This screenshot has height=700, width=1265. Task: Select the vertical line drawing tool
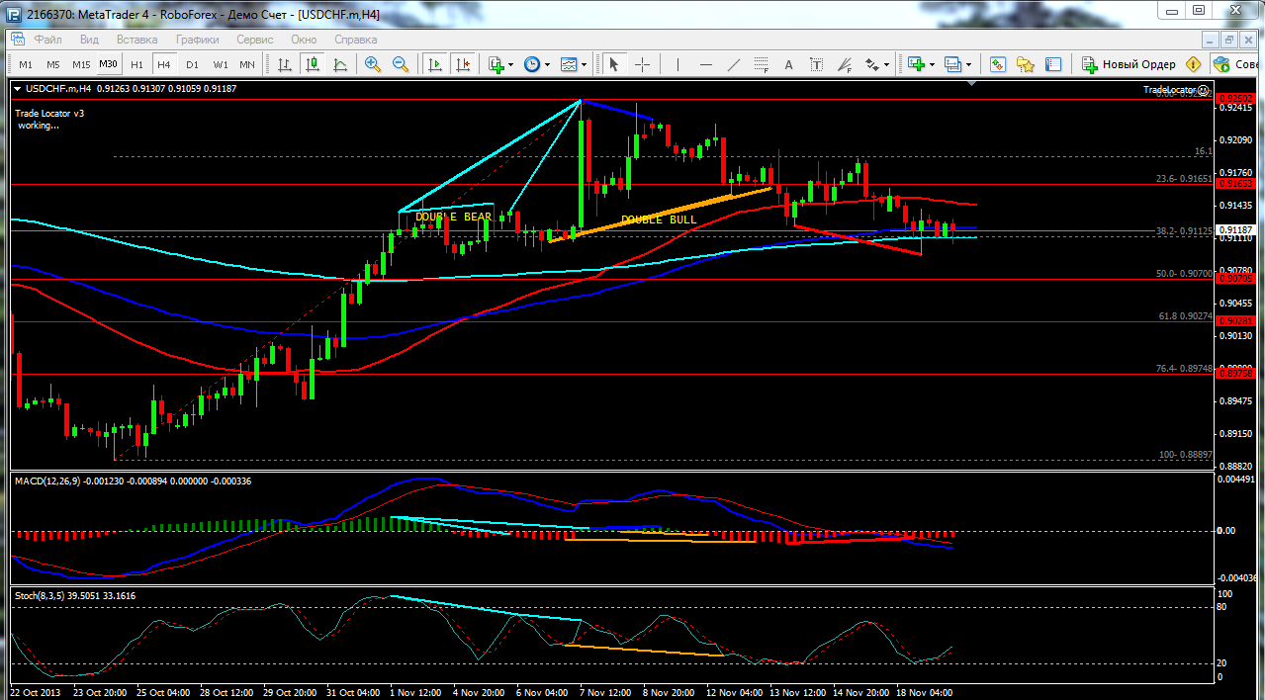678,64
